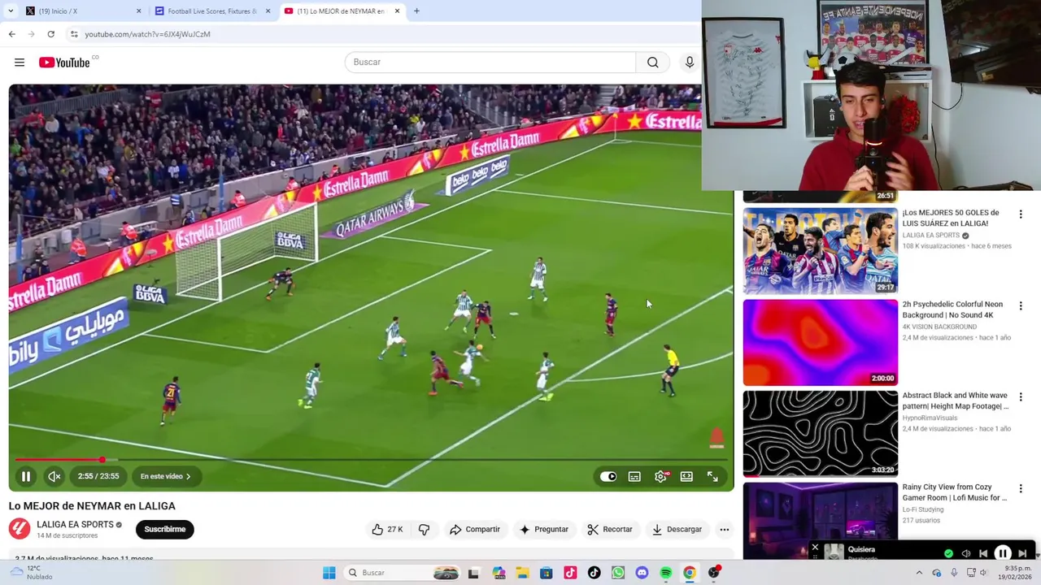Screen dimensions: 1041x585
Task: Click the address bar URL
Action: tap(147, 34)
